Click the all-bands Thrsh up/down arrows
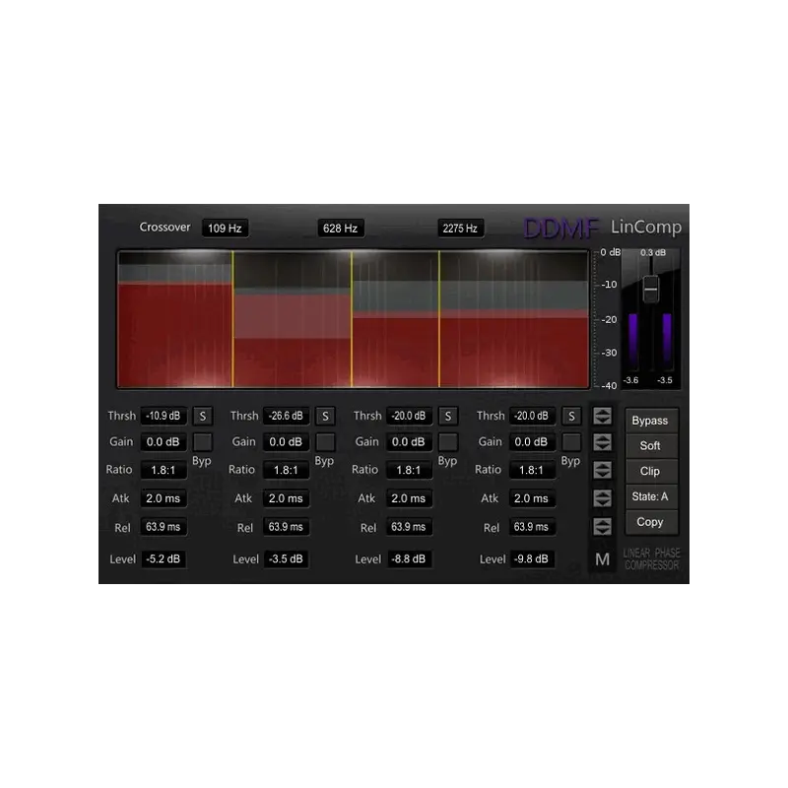 point(602,416)
